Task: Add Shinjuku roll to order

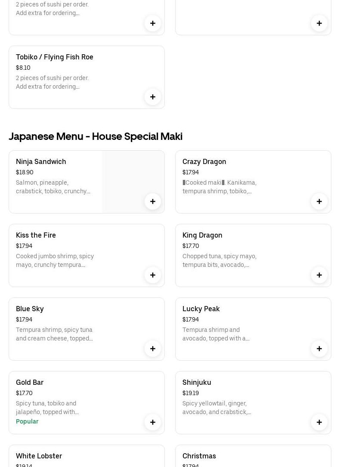Action: click(319, 422)
